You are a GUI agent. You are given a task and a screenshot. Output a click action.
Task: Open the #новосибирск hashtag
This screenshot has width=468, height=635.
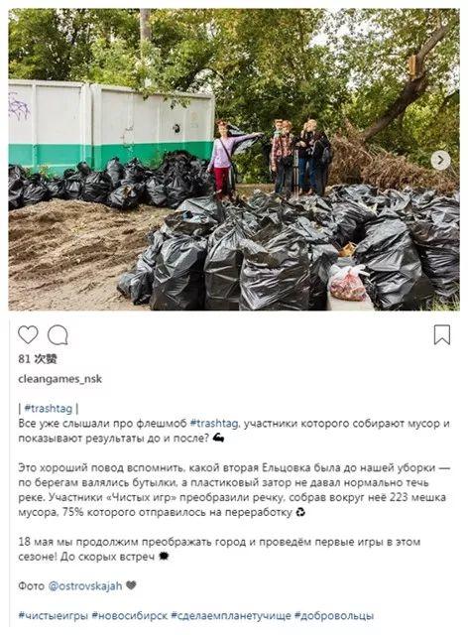pyautogui.click(x=130, y=616)
